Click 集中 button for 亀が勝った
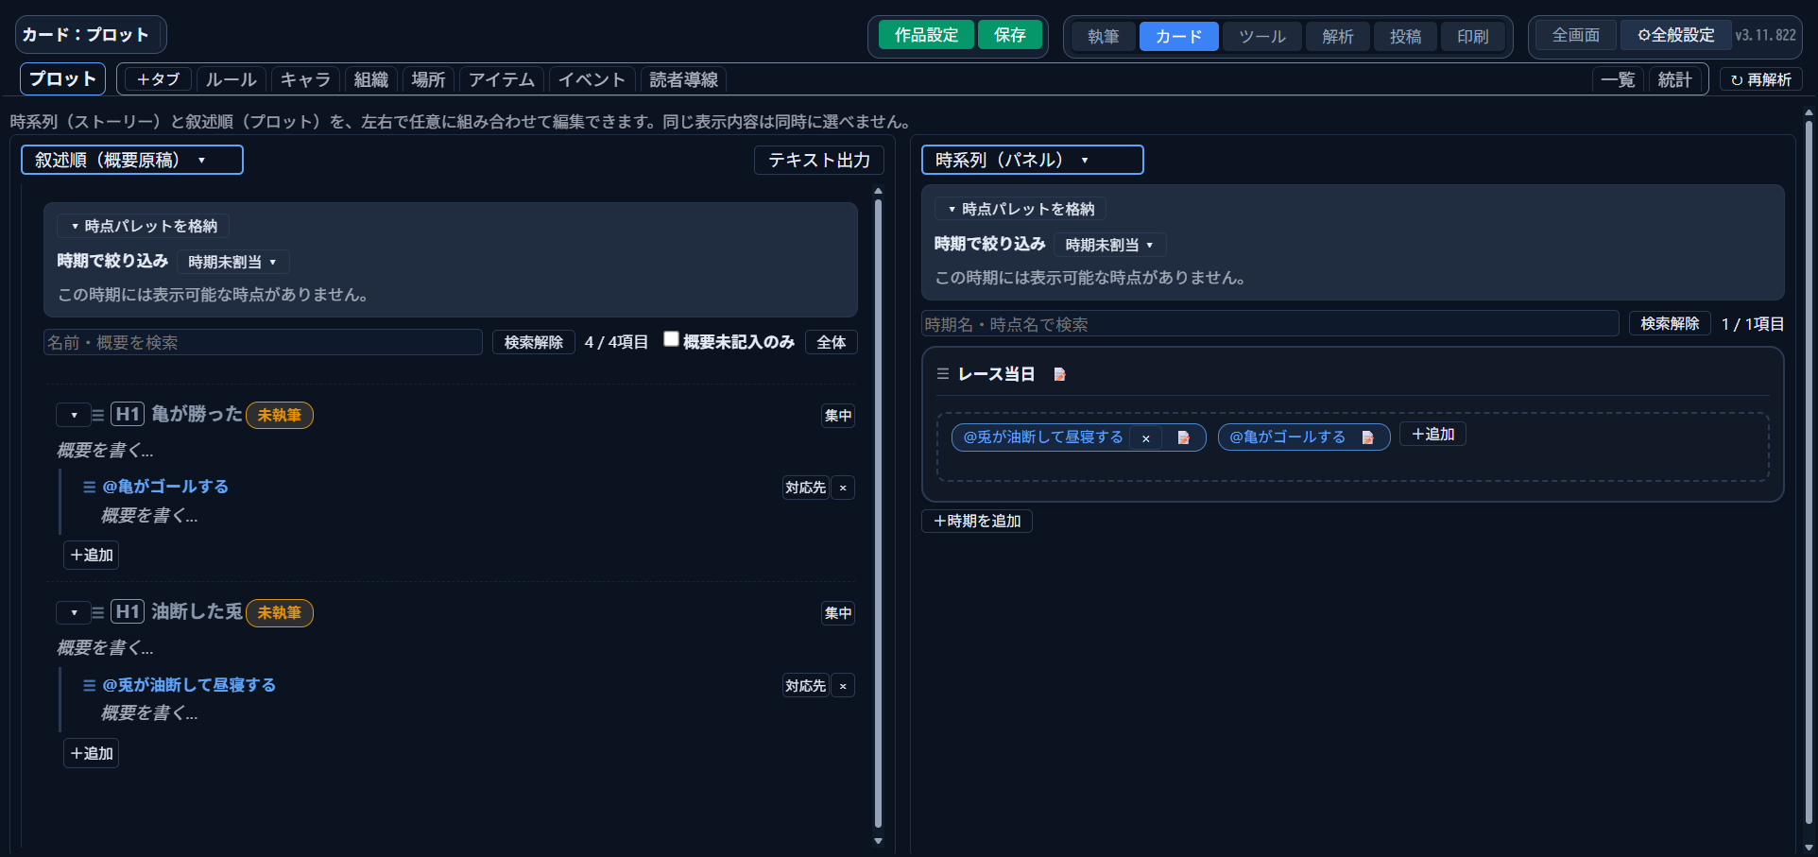This screenshot has width=1818, height=857. 838,415
